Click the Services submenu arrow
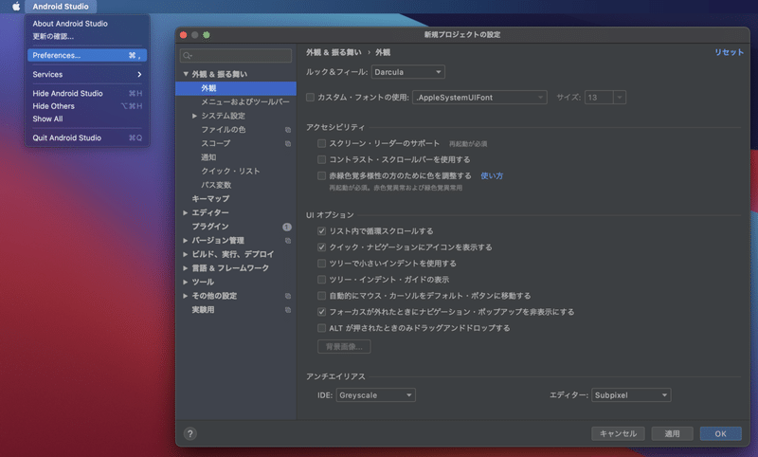Screen dimensions: 758x457 point(139,75)
